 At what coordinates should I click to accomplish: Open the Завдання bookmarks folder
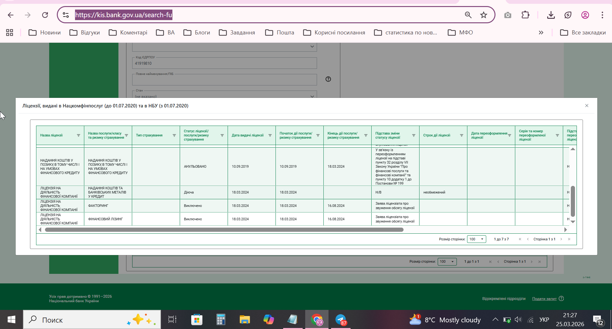point(237,33)
